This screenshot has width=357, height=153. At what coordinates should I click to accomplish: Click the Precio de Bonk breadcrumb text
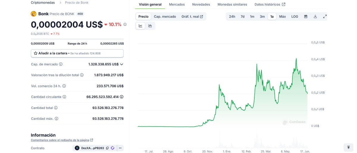(77, 2)
